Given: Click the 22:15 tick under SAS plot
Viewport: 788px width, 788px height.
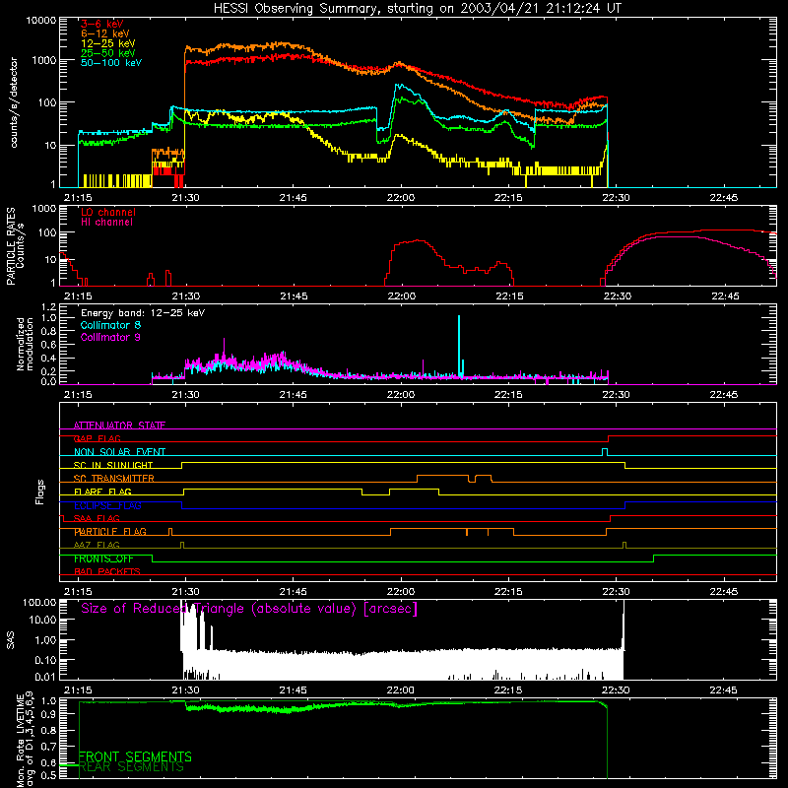Looking at the screenshot, I should (x=508, y=690).
